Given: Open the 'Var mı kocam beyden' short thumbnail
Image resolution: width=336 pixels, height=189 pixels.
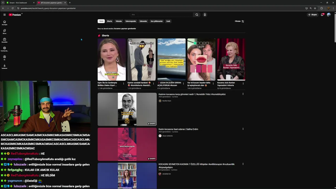Looking at the screenshot, I should 201,60.
